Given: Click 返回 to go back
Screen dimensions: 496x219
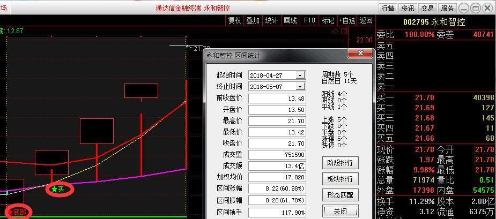Looking at the screenshot, I should coord(366,20).
